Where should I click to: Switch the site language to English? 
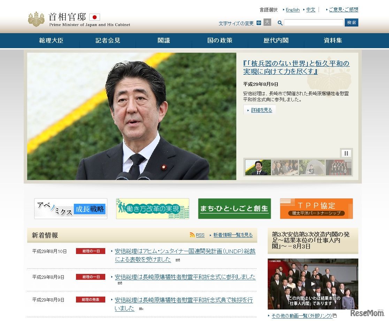[292, 9]
